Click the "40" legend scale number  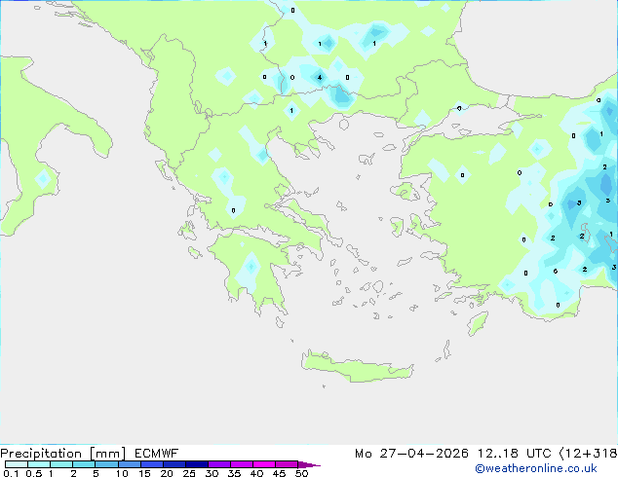tap(256, 473)
